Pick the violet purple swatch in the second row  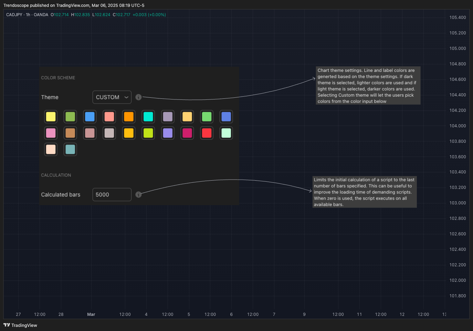coord(168,133)
